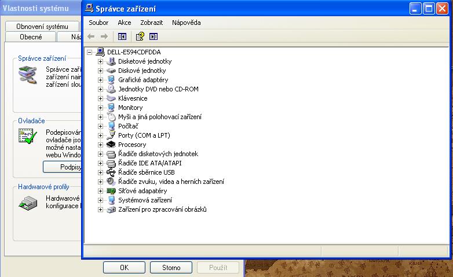Open the Nápověda menu
This screenshot has width=453, height=277.
(x=187, y=23)
